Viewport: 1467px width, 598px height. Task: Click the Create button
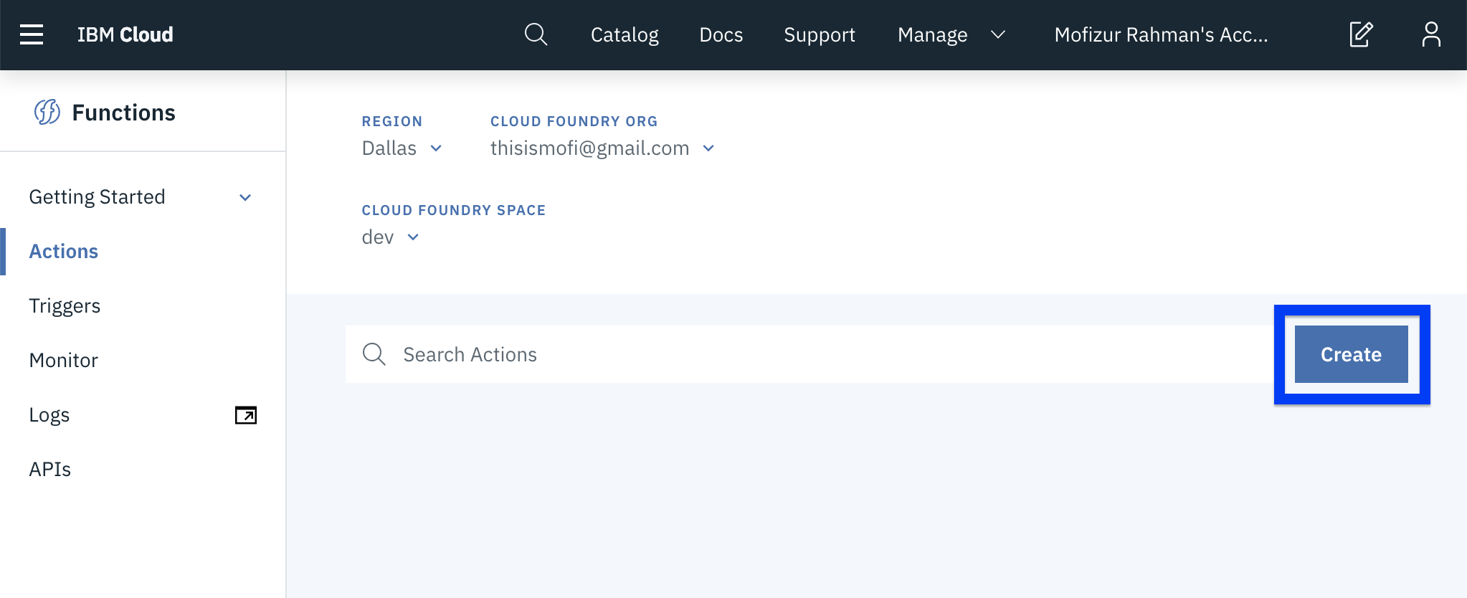[1352, 354]
